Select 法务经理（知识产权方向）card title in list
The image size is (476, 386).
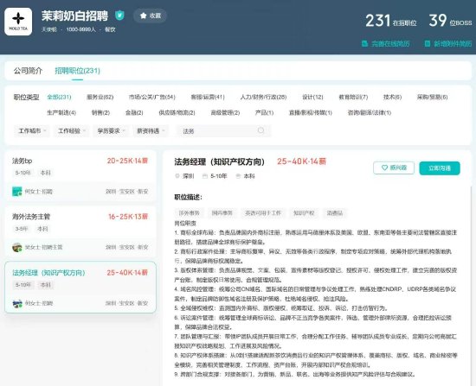point(48,273)
